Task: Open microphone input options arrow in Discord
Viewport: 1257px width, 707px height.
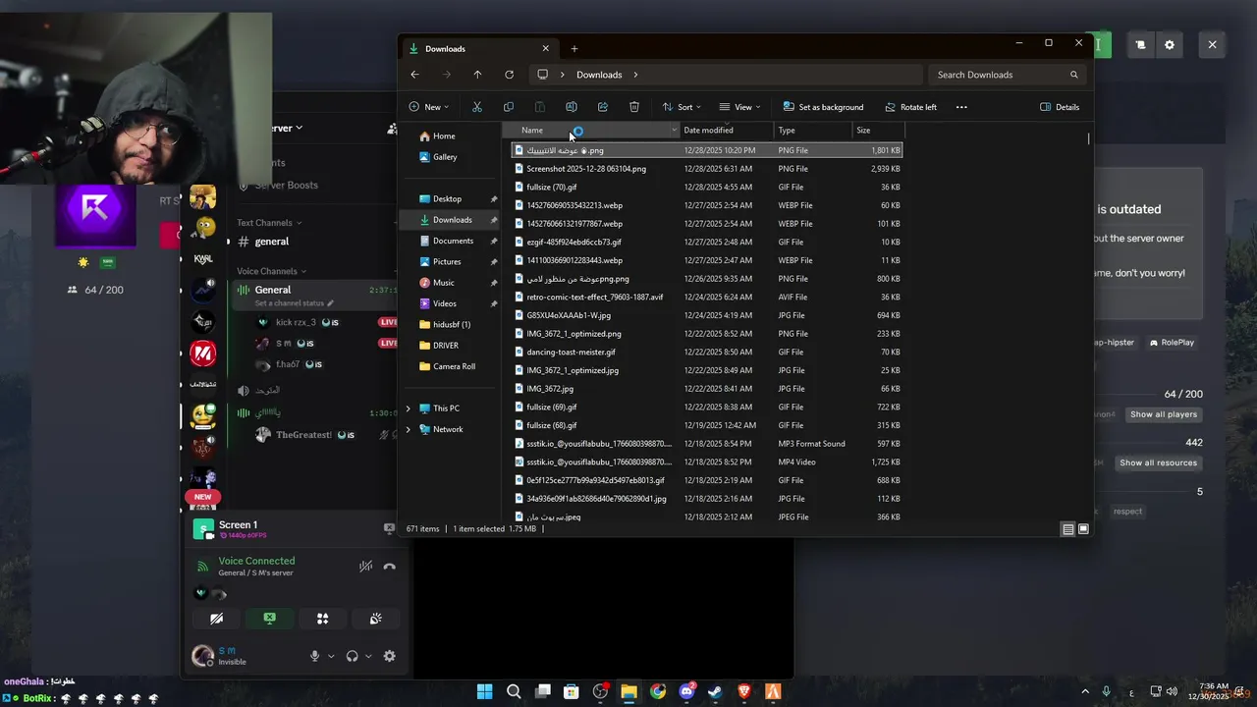Action: tap(331, 656)
